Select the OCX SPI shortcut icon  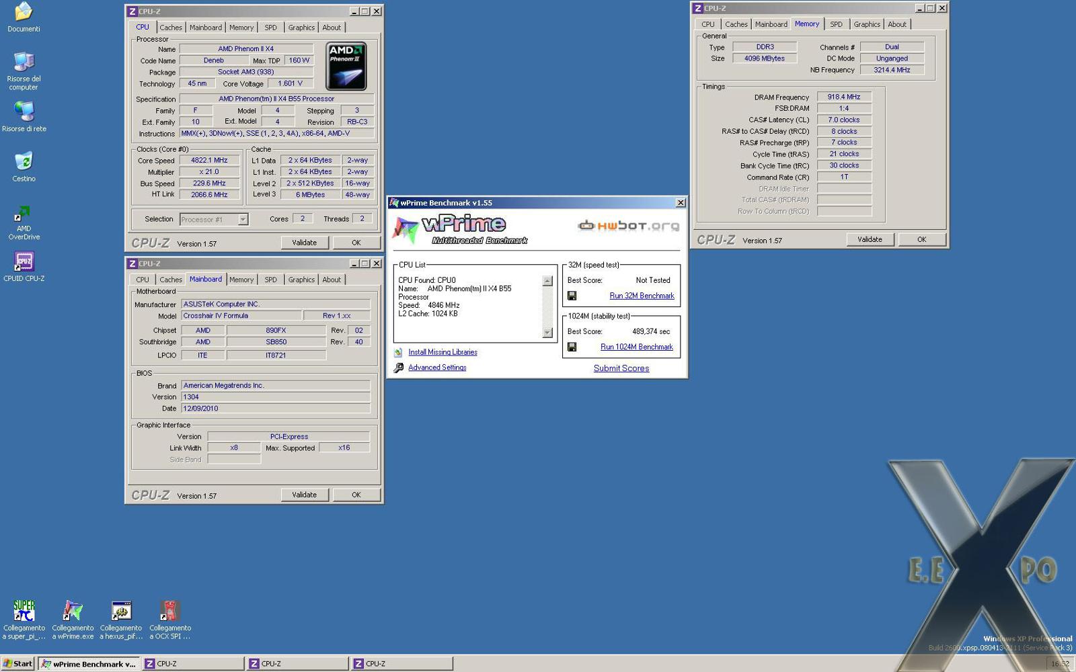(x=169, y=611)
